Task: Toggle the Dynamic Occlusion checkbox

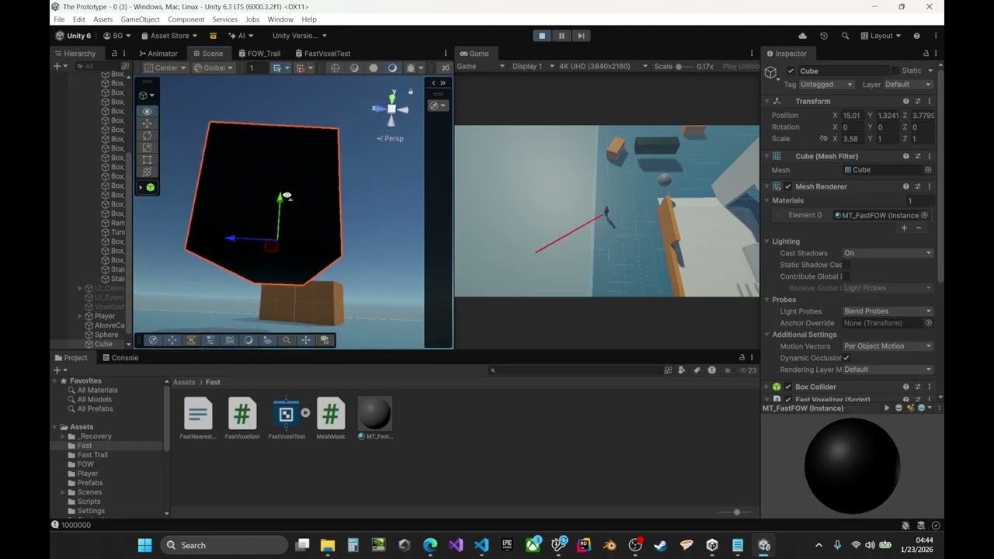Action: point(846,358)
